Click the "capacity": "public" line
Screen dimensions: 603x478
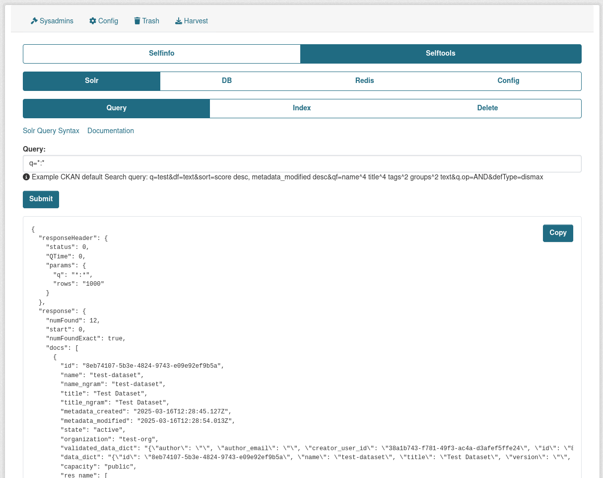click(x=99, y=467)
